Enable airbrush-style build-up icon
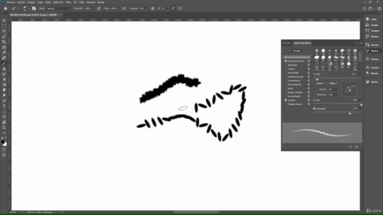Viewport: 383px width, 215px height. [x=124, y=8]
